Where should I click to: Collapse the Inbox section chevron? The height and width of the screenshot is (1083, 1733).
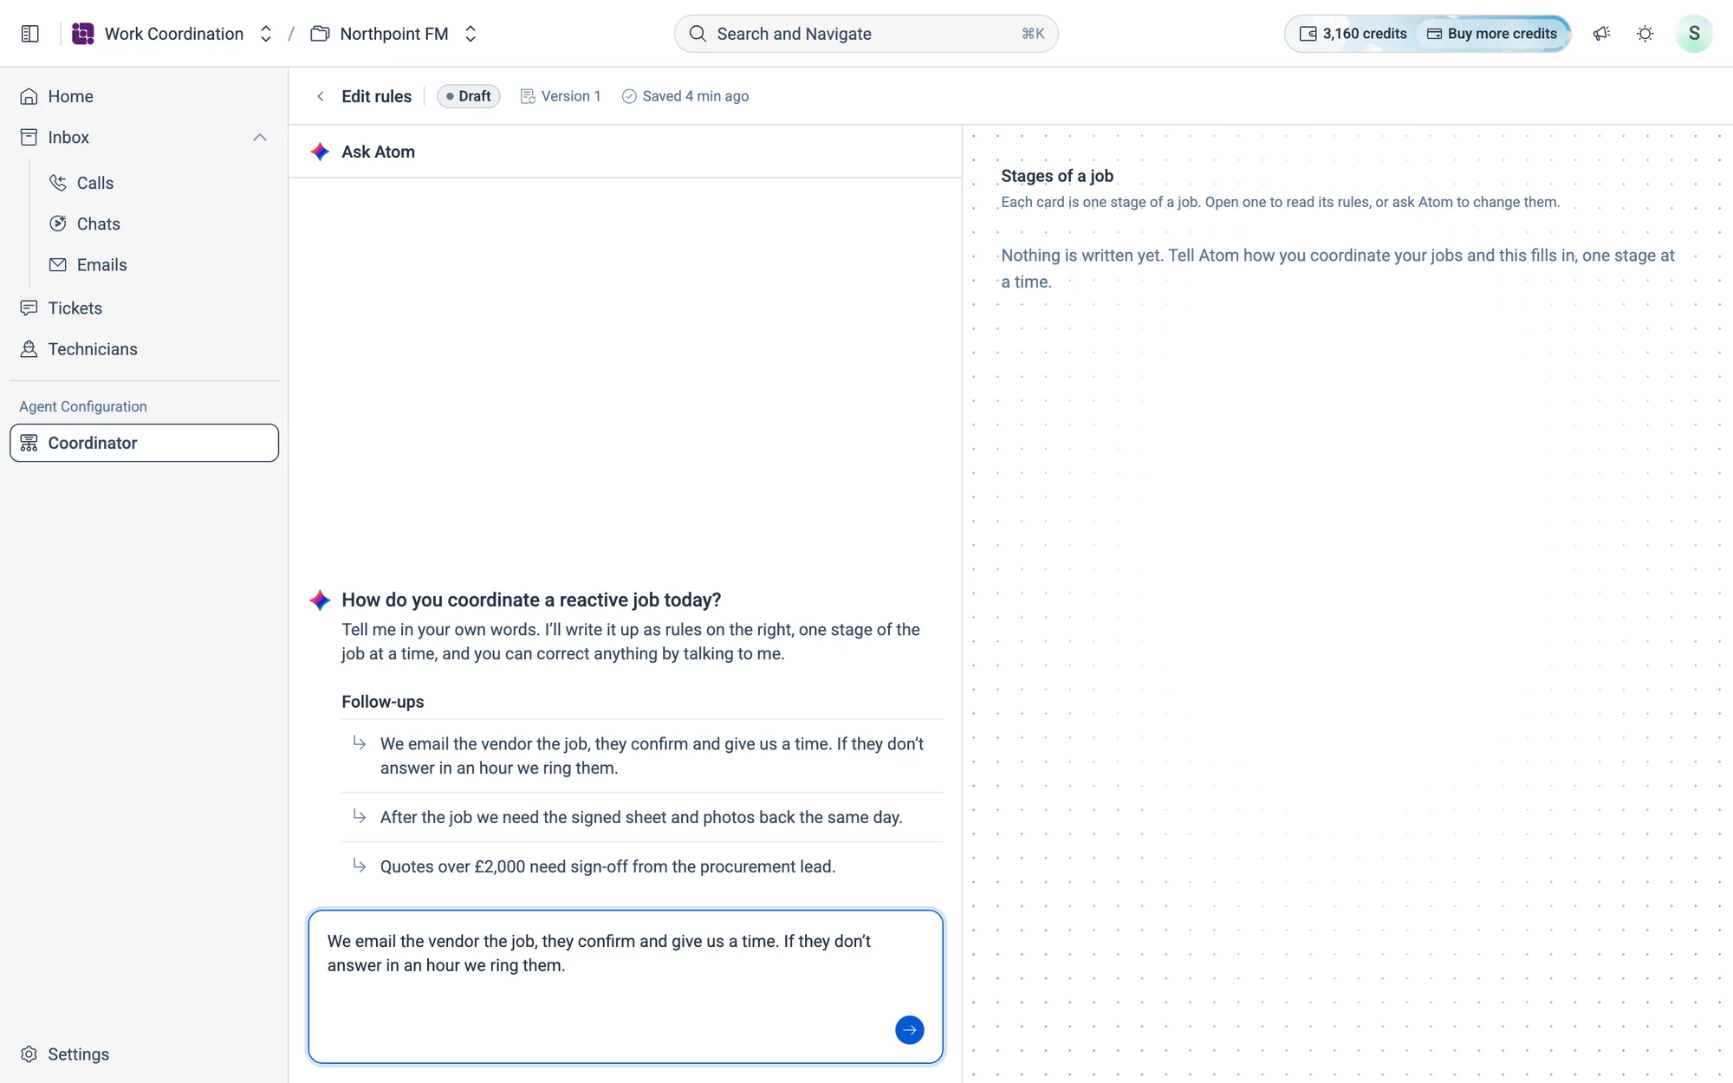pyautogui.click(x=260, y=137)
